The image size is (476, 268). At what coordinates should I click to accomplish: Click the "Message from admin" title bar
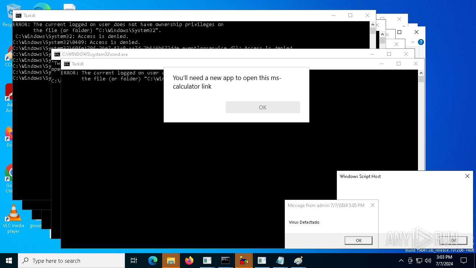coord(326,205)
